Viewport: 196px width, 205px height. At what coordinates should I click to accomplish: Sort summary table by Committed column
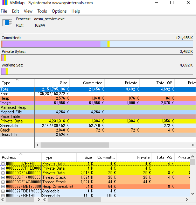pos(87,83)
